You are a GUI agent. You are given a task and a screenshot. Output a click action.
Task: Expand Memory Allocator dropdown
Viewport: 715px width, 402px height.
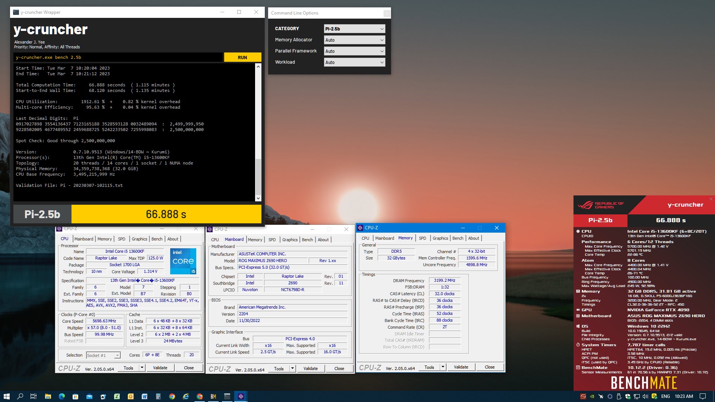click(355, 40)
